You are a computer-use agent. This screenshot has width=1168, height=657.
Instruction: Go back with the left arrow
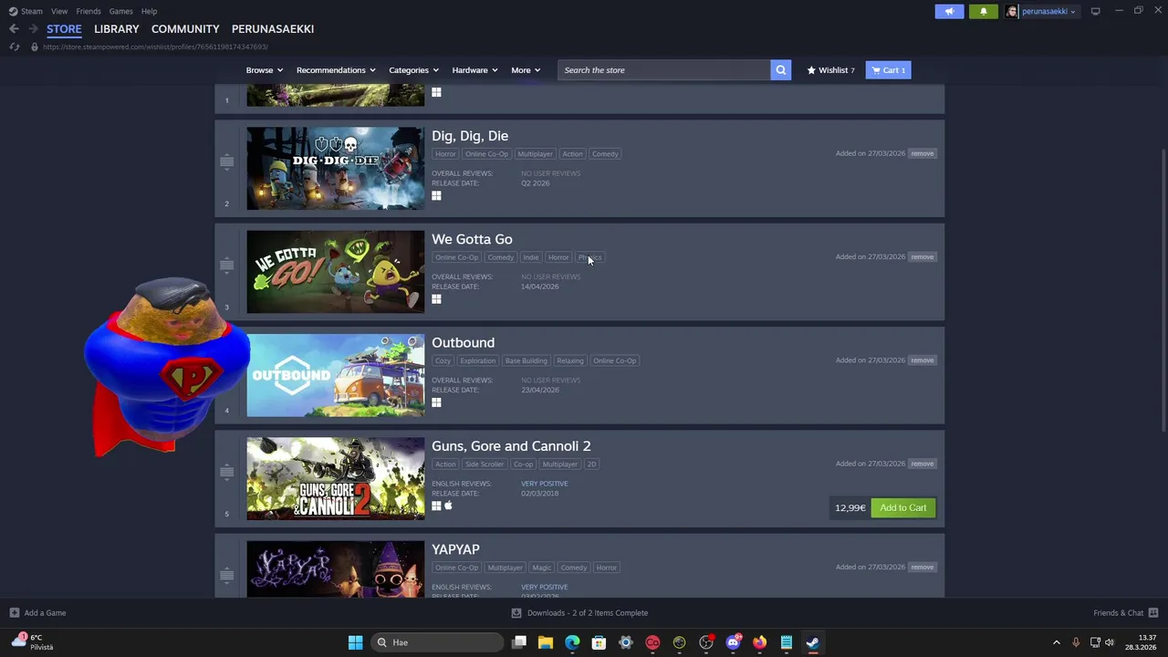coord(14,28)
